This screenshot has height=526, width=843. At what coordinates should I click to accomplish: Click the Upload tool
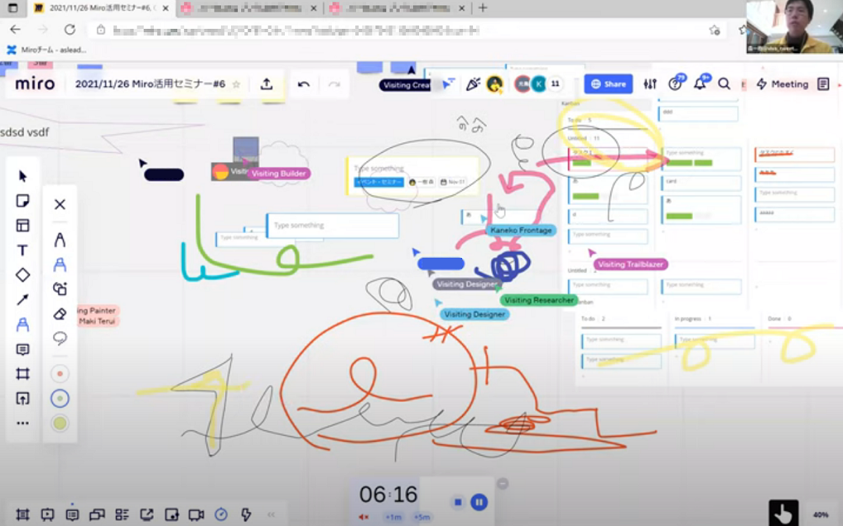[23, 398]
